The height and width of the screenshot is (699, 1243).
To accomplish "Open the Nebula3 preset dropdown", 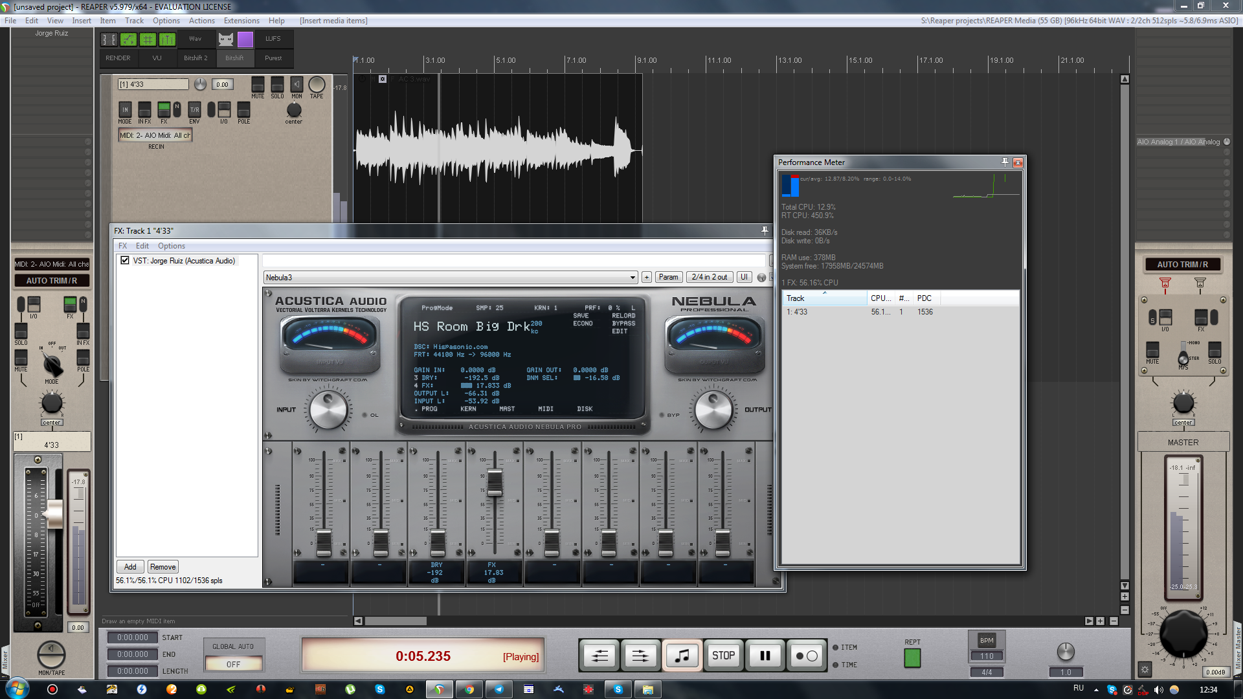I will coord(633,278).
